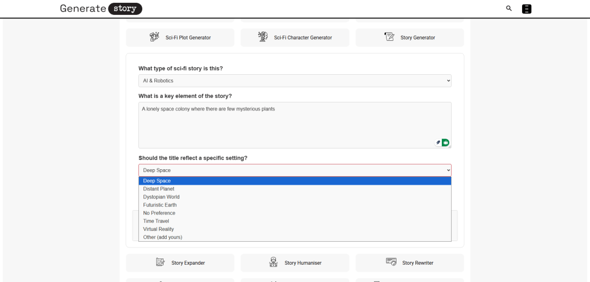Choose Time Travel as the setting
The width and height of the screenshot is (590, 282).
tap(156, 221)
